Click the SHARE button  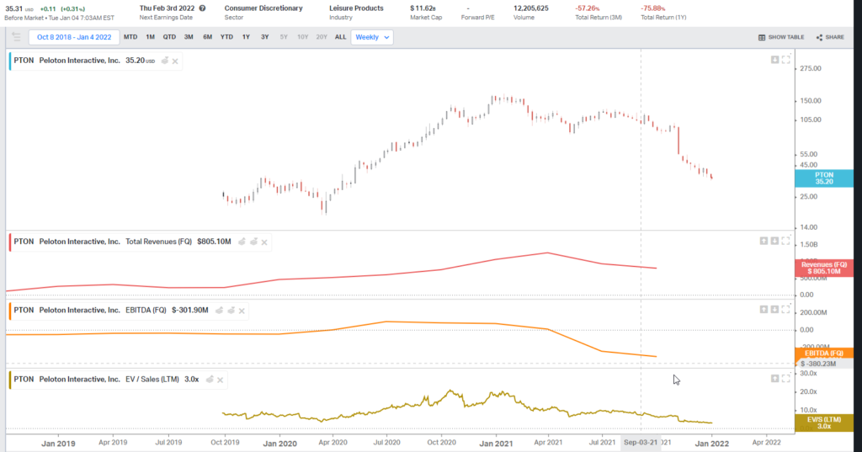coord(830,37)
